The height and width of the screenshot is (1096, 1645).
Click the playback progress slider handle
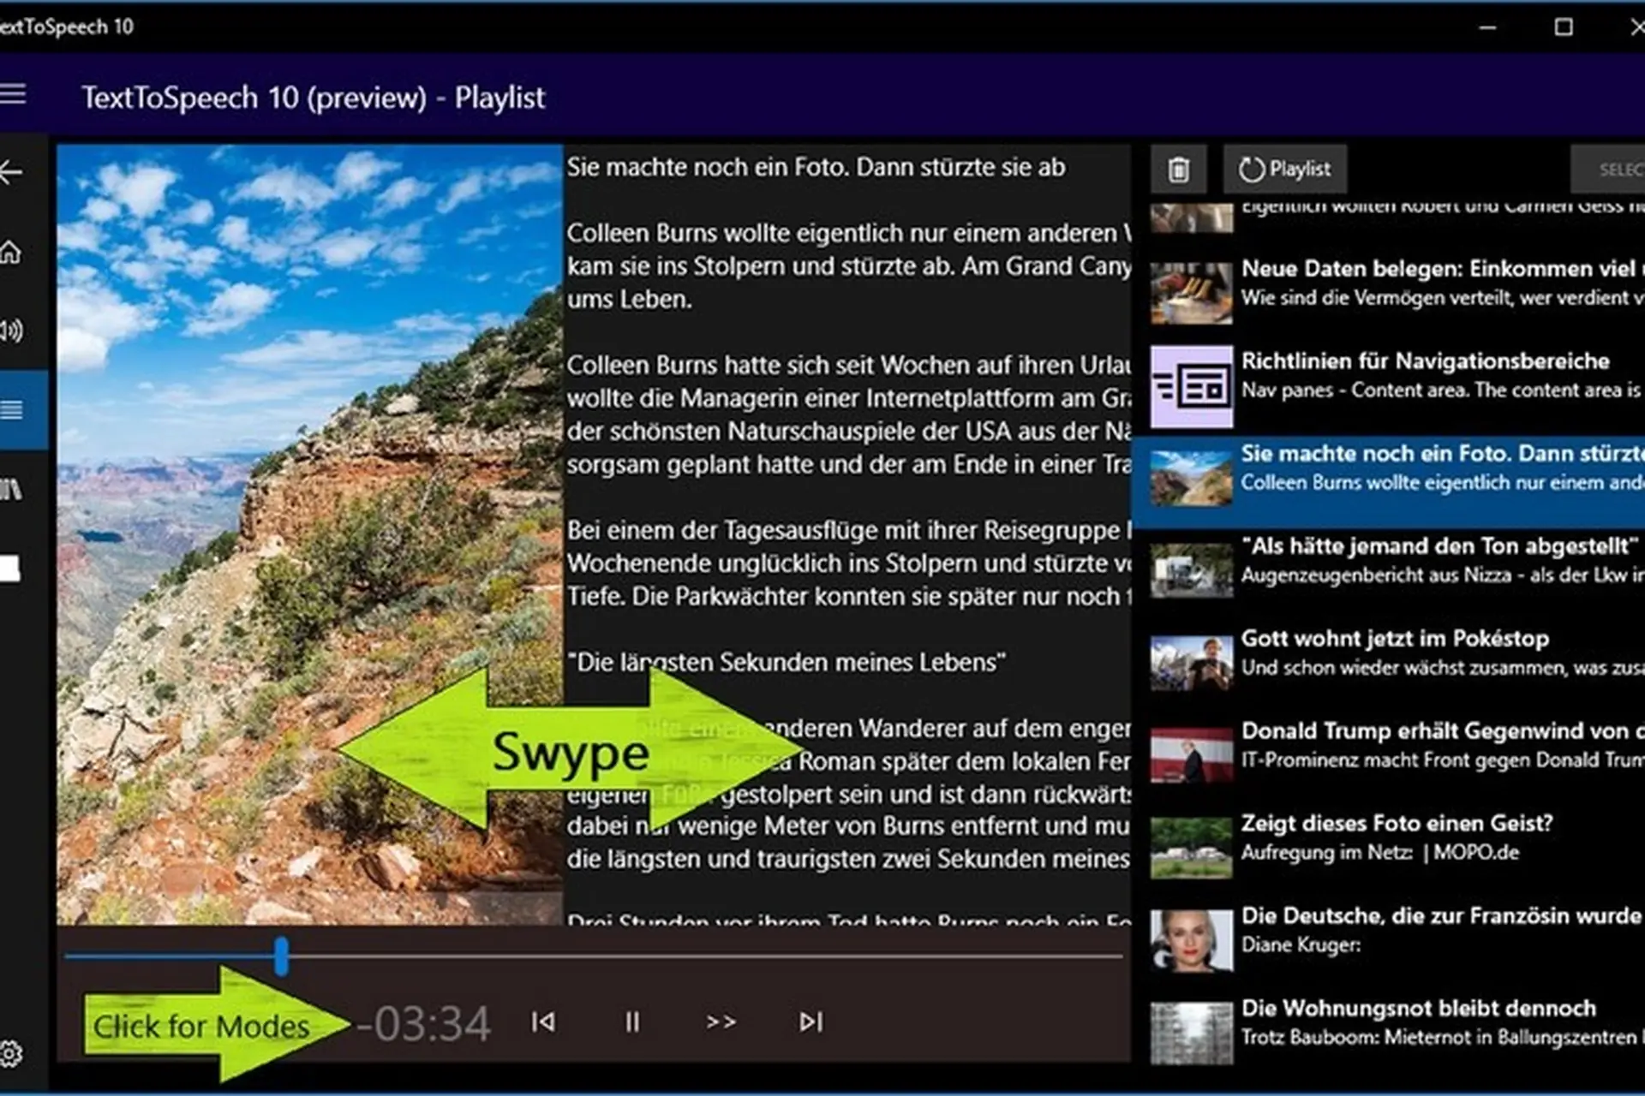point(281,956)
